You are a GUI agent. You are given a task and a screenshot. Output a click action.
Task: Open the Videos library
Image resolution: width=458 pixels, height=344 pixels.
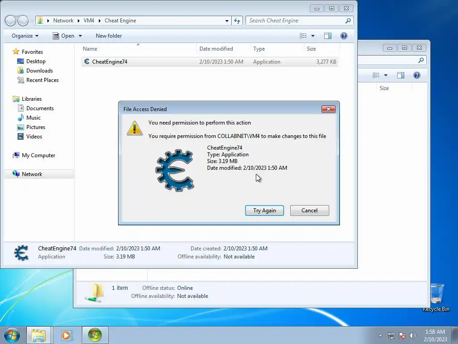point(34,136)
